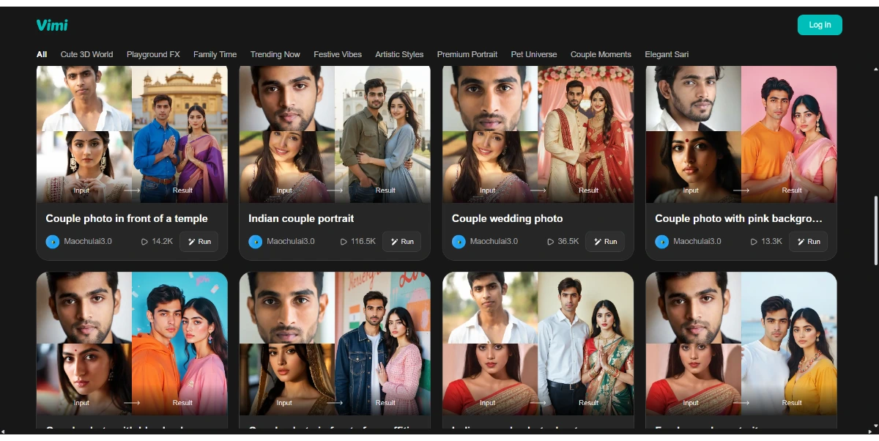Click the Couple photo with pink backgro... title
Image resolution: width=879 pixels, height=441 pixels.
738,218
